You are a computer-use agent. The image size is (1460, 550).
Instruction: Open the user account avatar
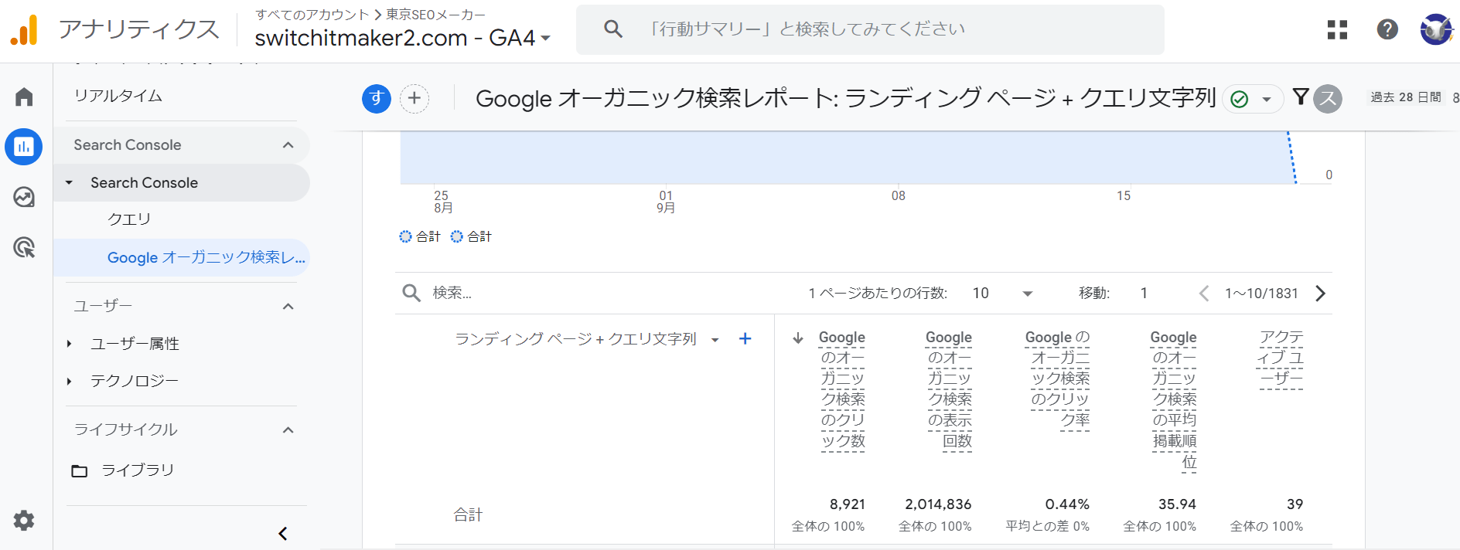click(1437, 29)
